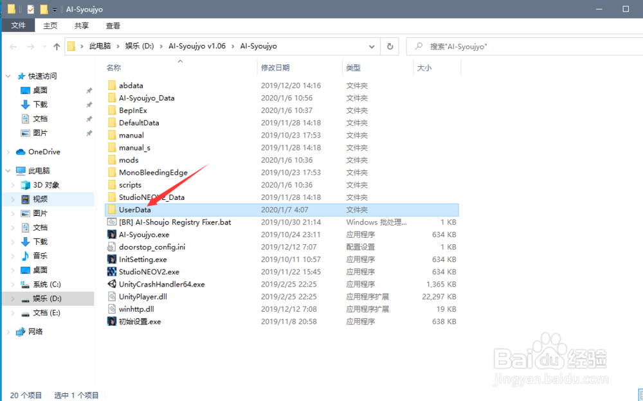The width and height of the screenshot is (643, 401).
Task: Open the customize quick access toolbar dropdown
Action: point(55,10)
